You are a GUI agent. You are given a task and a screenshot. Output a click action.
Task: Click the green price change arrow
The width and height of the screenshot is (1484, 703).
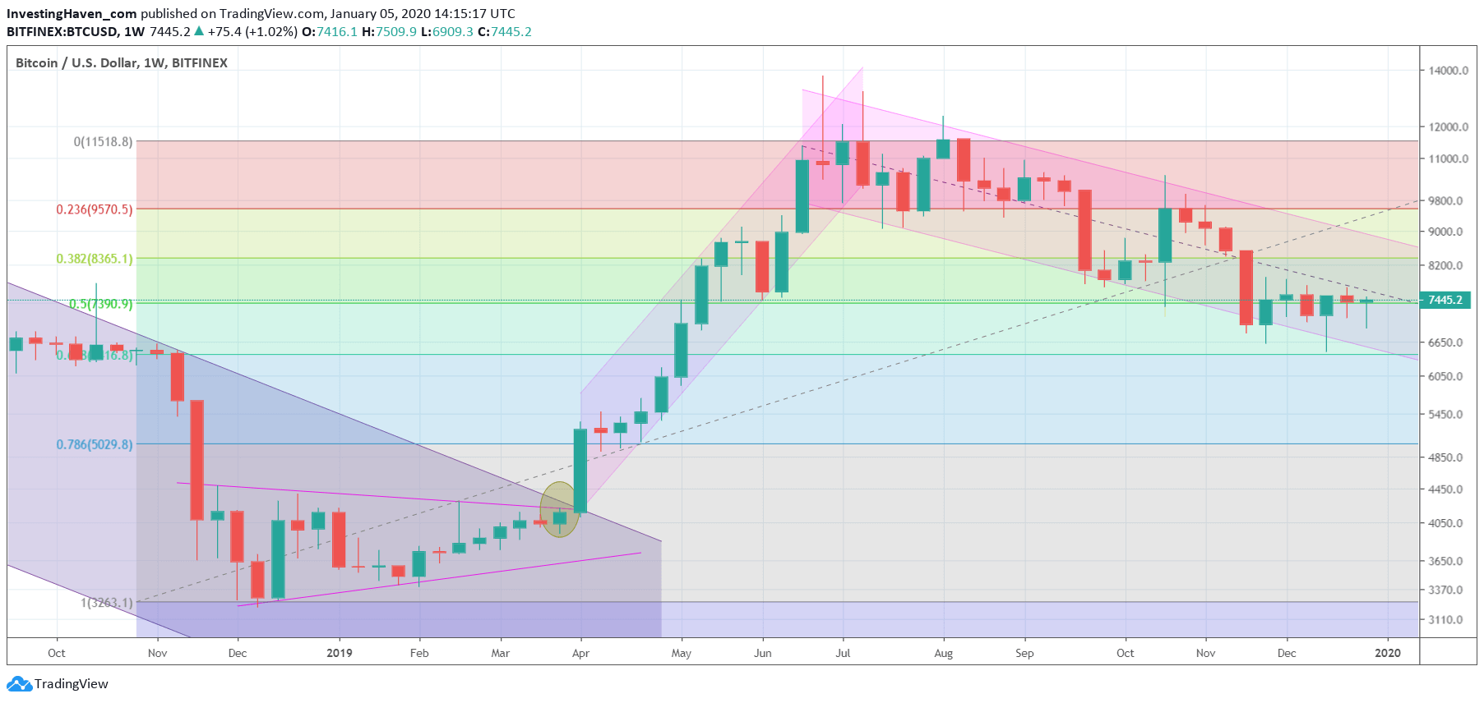coord(199,31)
